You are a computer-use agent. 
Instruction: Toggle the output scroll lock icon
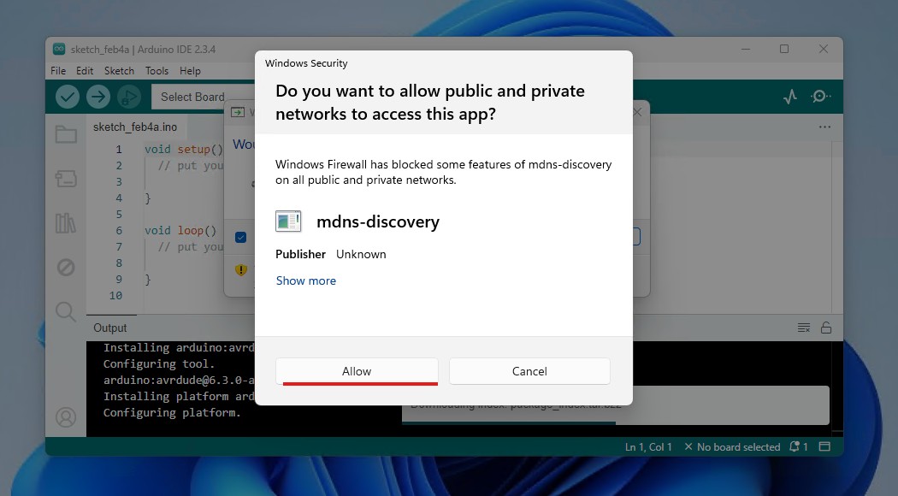tap(826, 328)
